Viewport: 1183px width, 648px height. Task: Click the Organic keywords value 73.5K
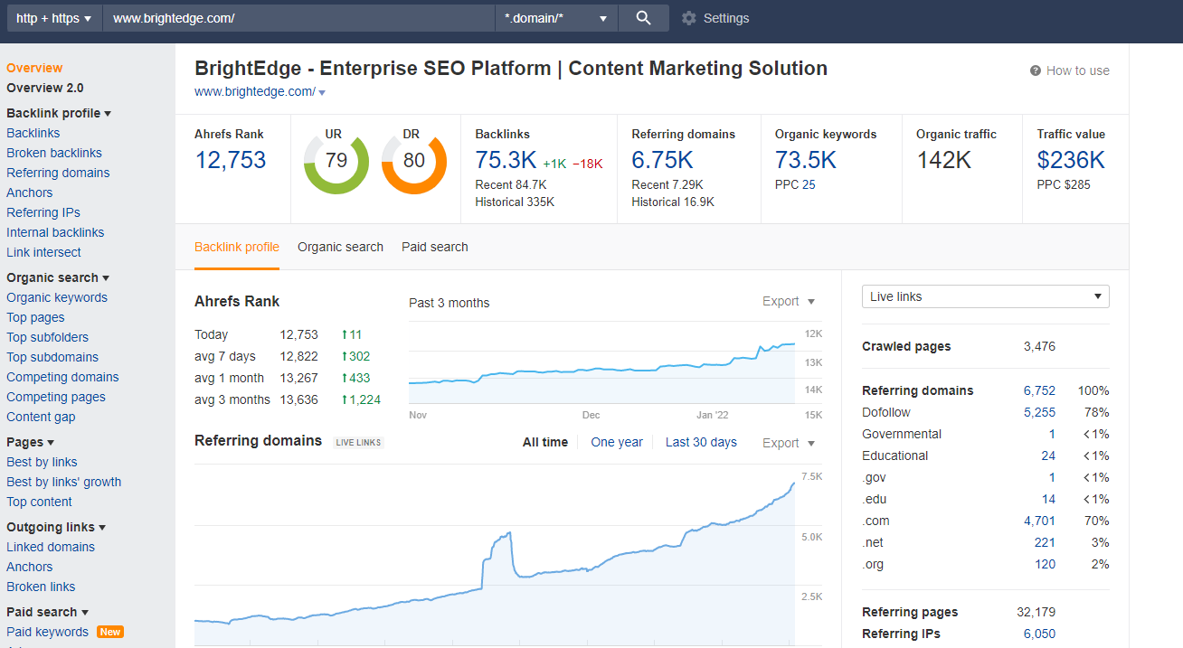[x=806, y=160]
